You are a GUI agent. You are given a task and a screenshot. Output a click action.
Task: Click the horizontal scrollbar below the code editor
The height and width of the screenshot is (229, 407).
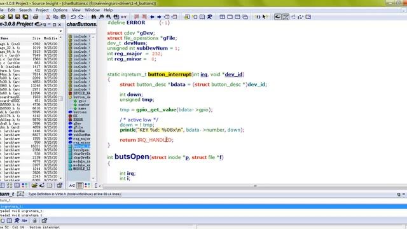click(x=255, y=186)
